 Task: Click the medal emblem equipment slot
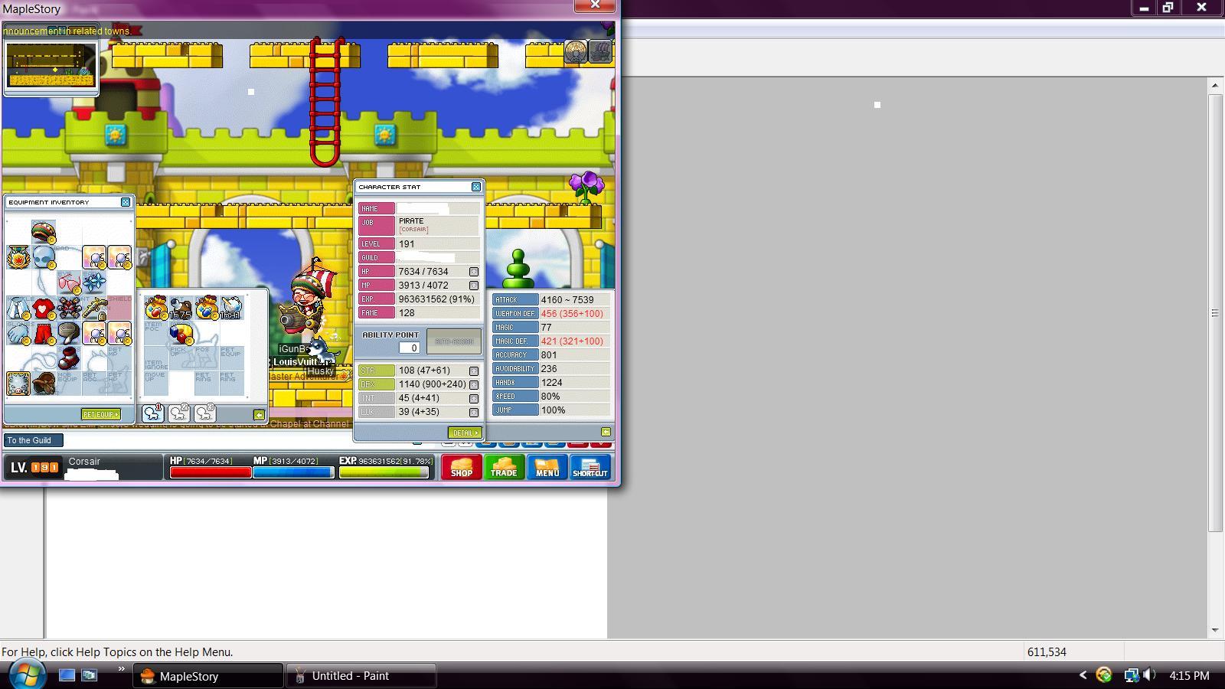[18, 257]
